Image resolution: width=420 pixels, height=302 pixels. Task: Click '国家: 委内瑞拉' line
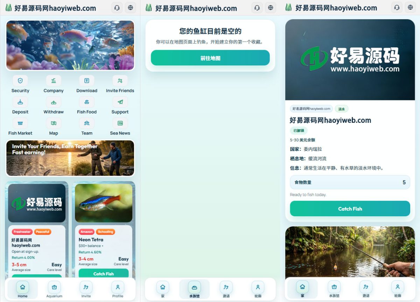click(x=306, y=149)
